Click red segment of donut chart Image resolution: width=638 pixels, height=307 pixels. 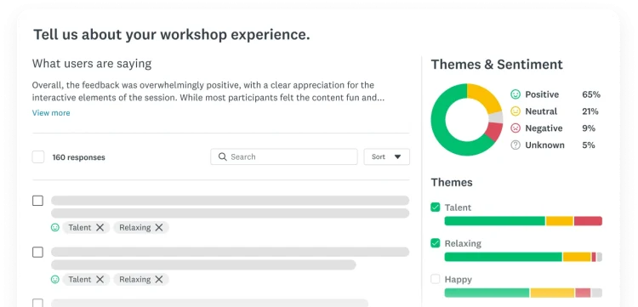point(494,131)
